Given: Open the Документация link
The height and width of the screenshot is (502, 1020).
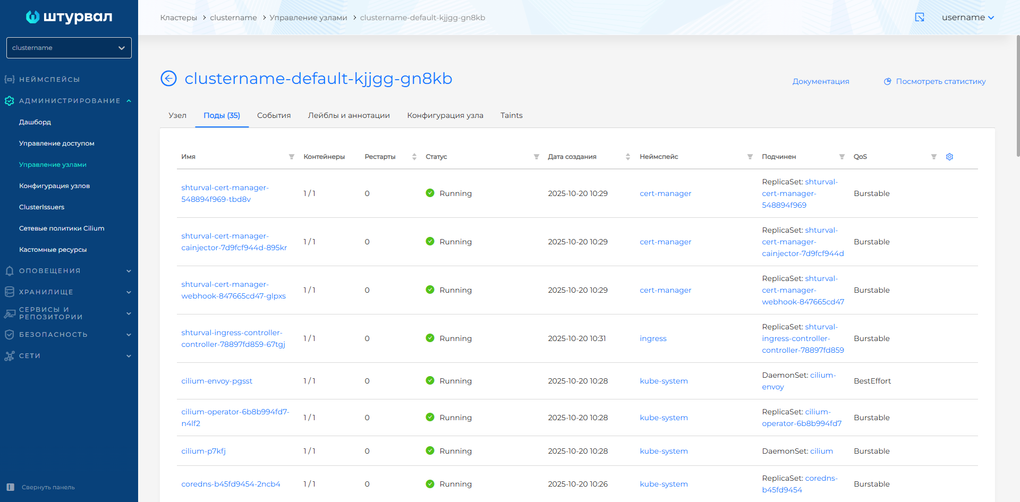Looking at the screenshot, I should point(820,81).
